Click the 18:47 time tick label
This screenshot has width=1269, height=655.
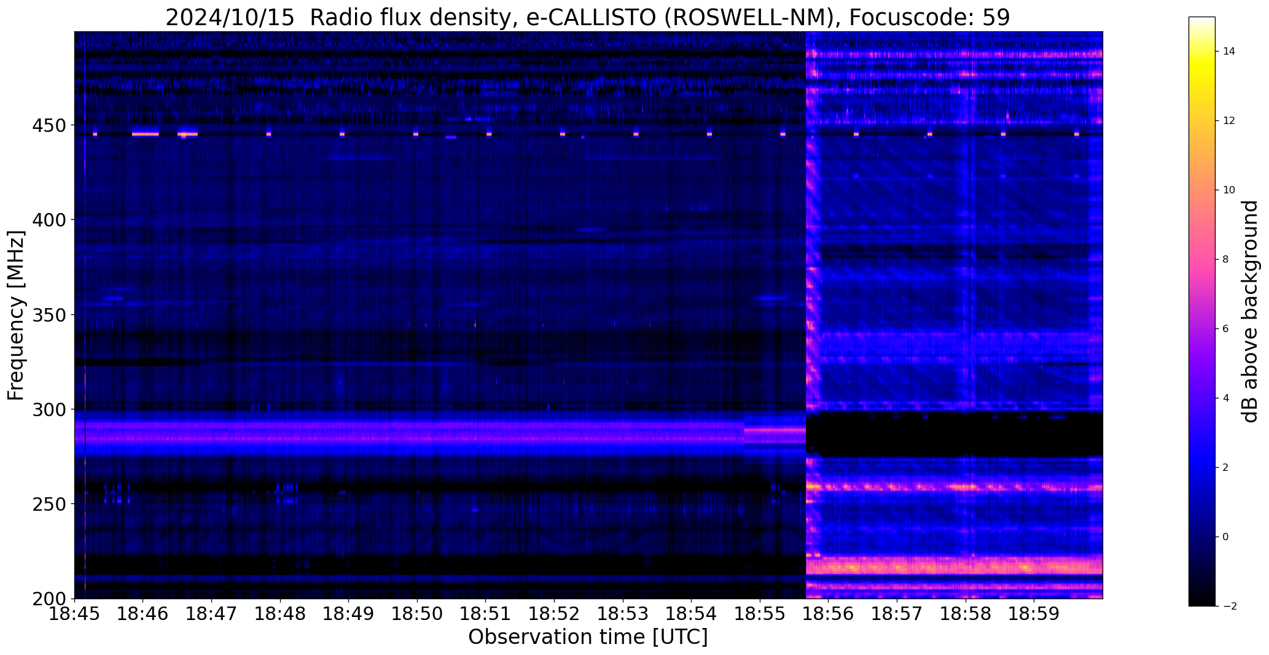[212, 614]
